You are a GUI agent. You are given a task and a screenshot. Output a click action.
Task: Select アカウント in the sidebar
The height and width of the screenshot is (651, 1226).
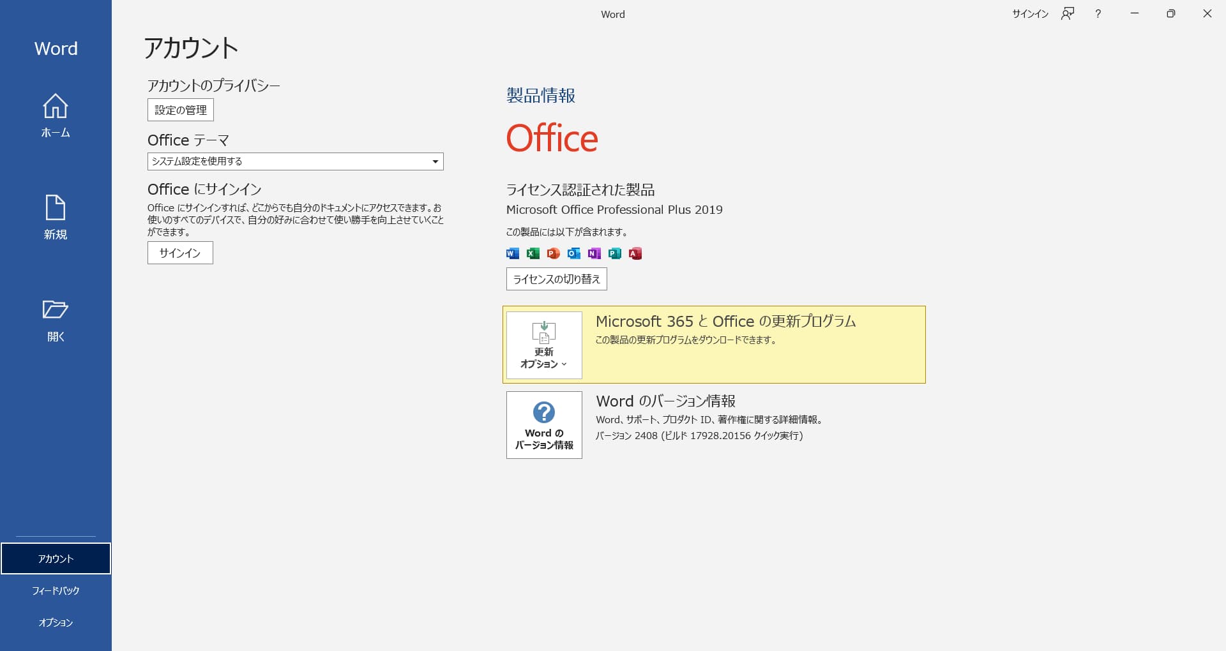(56, 558)
